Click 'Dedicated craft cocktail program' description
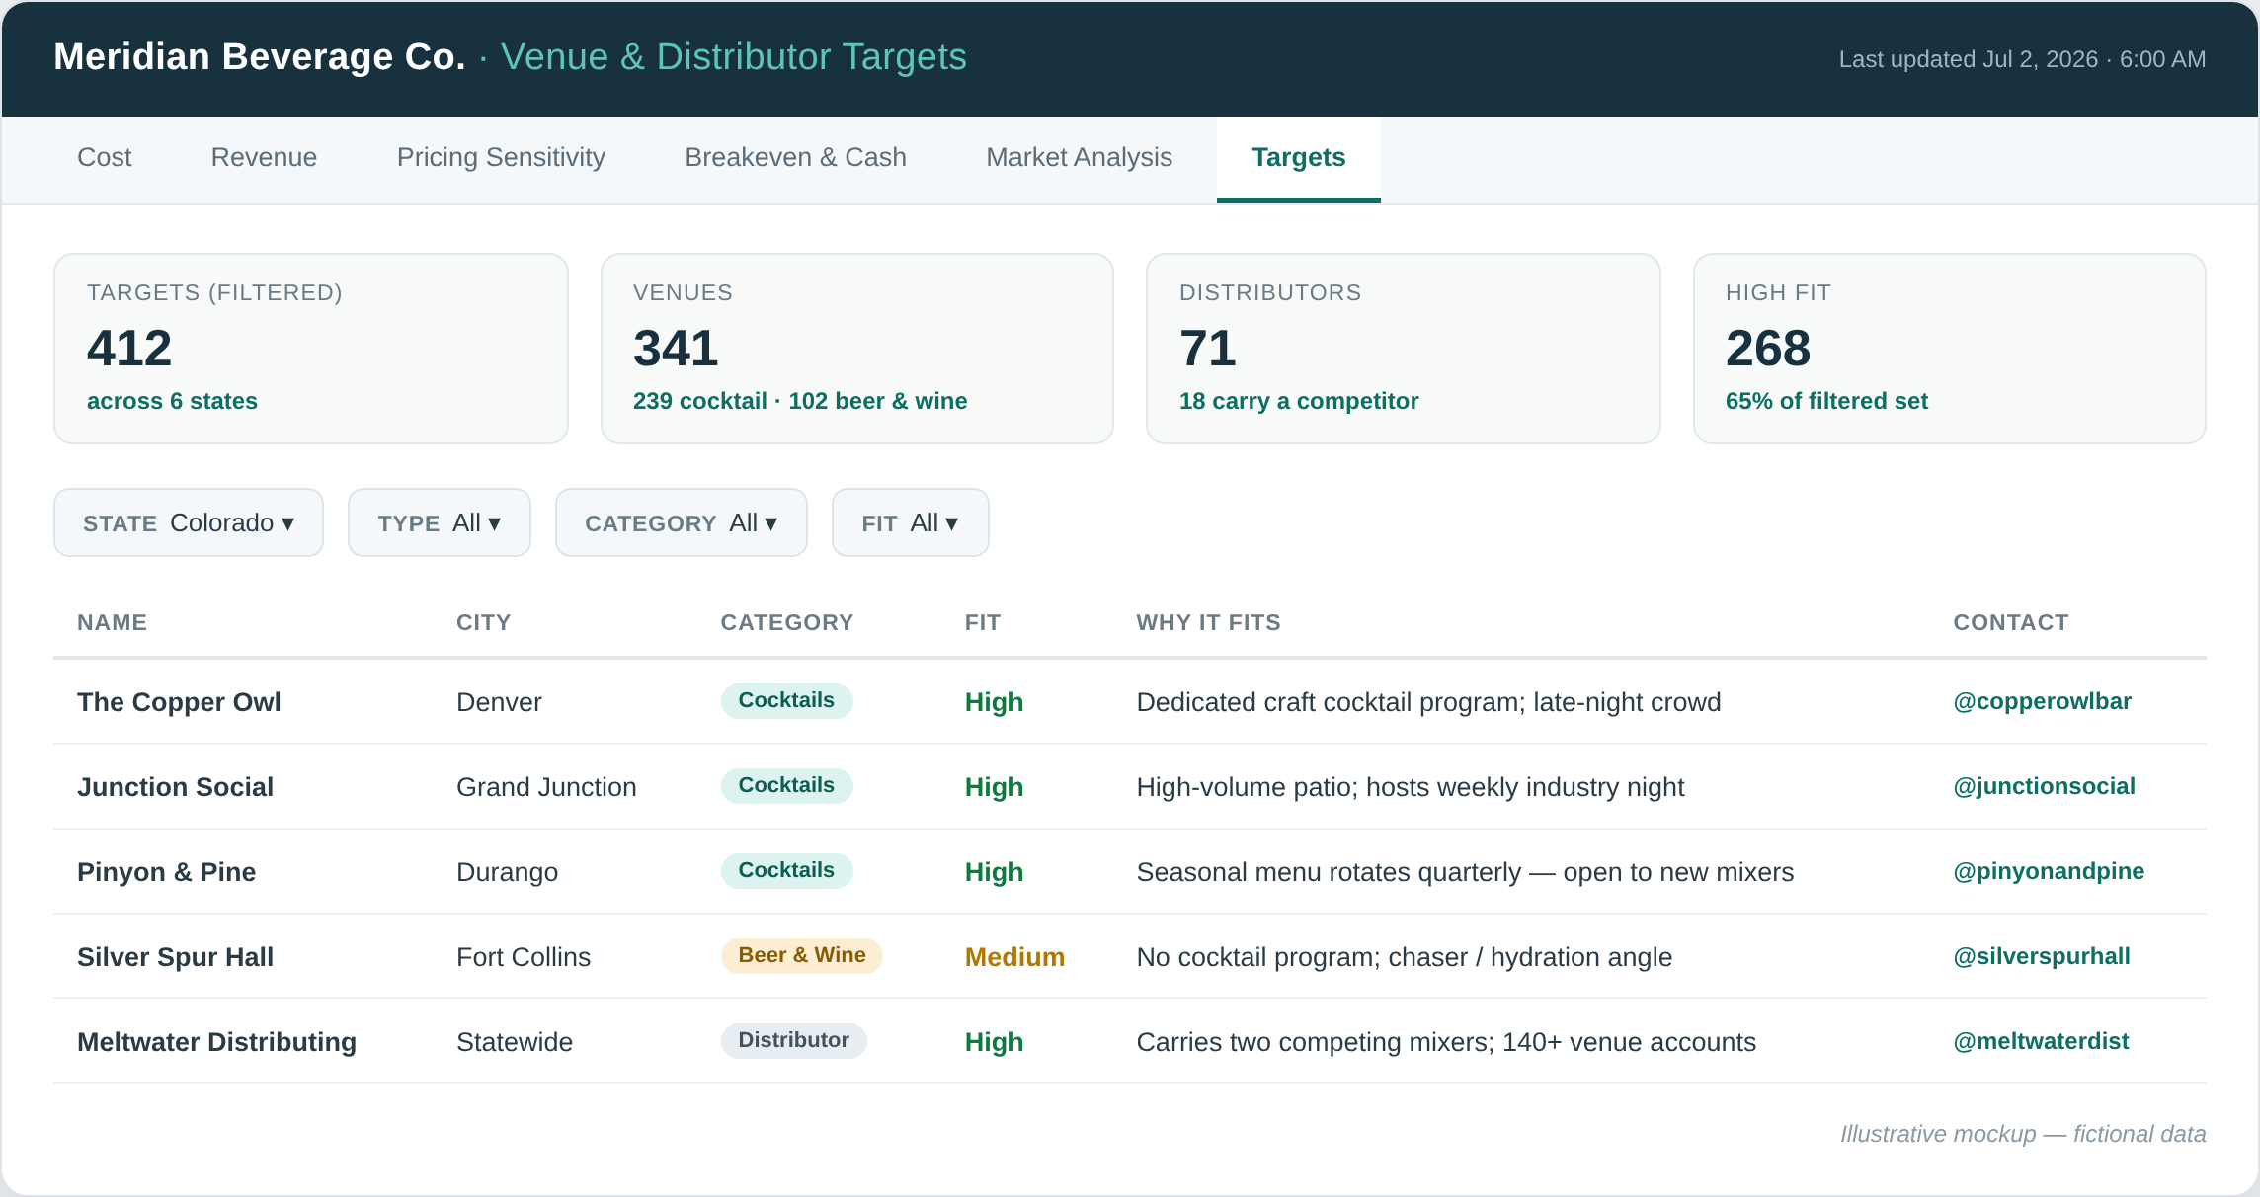Image resolution: width=2260 pixels, height=1197 pixels. tap(1428, 702)
